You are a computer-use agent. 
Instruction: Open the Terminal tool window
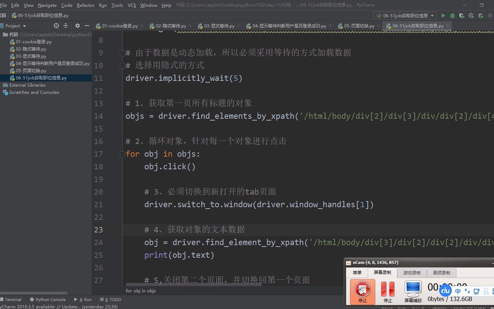(x=11, y=300)
